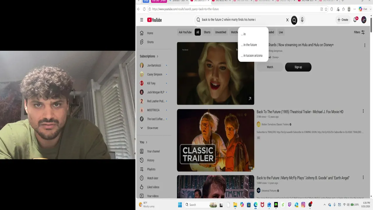Select the Unwatched filter chip
373x210 pixels.
[221, 32]
